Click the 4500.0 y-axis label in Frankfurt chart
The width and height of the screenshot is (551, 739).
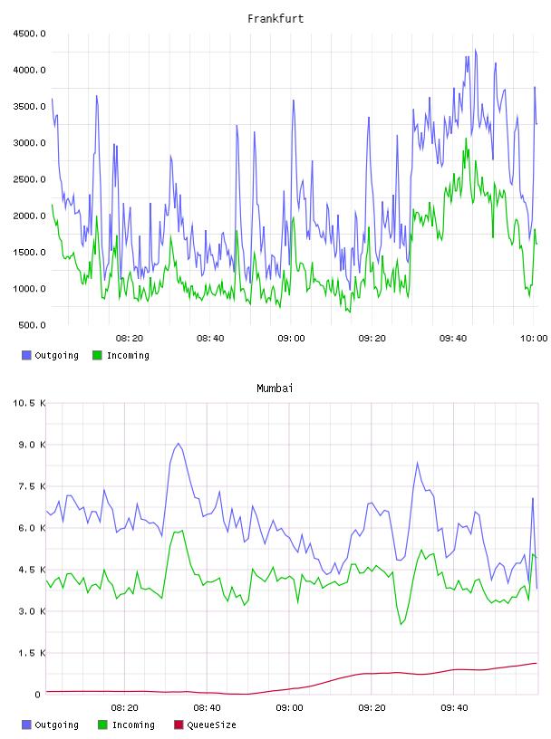[x=29, y=34]
